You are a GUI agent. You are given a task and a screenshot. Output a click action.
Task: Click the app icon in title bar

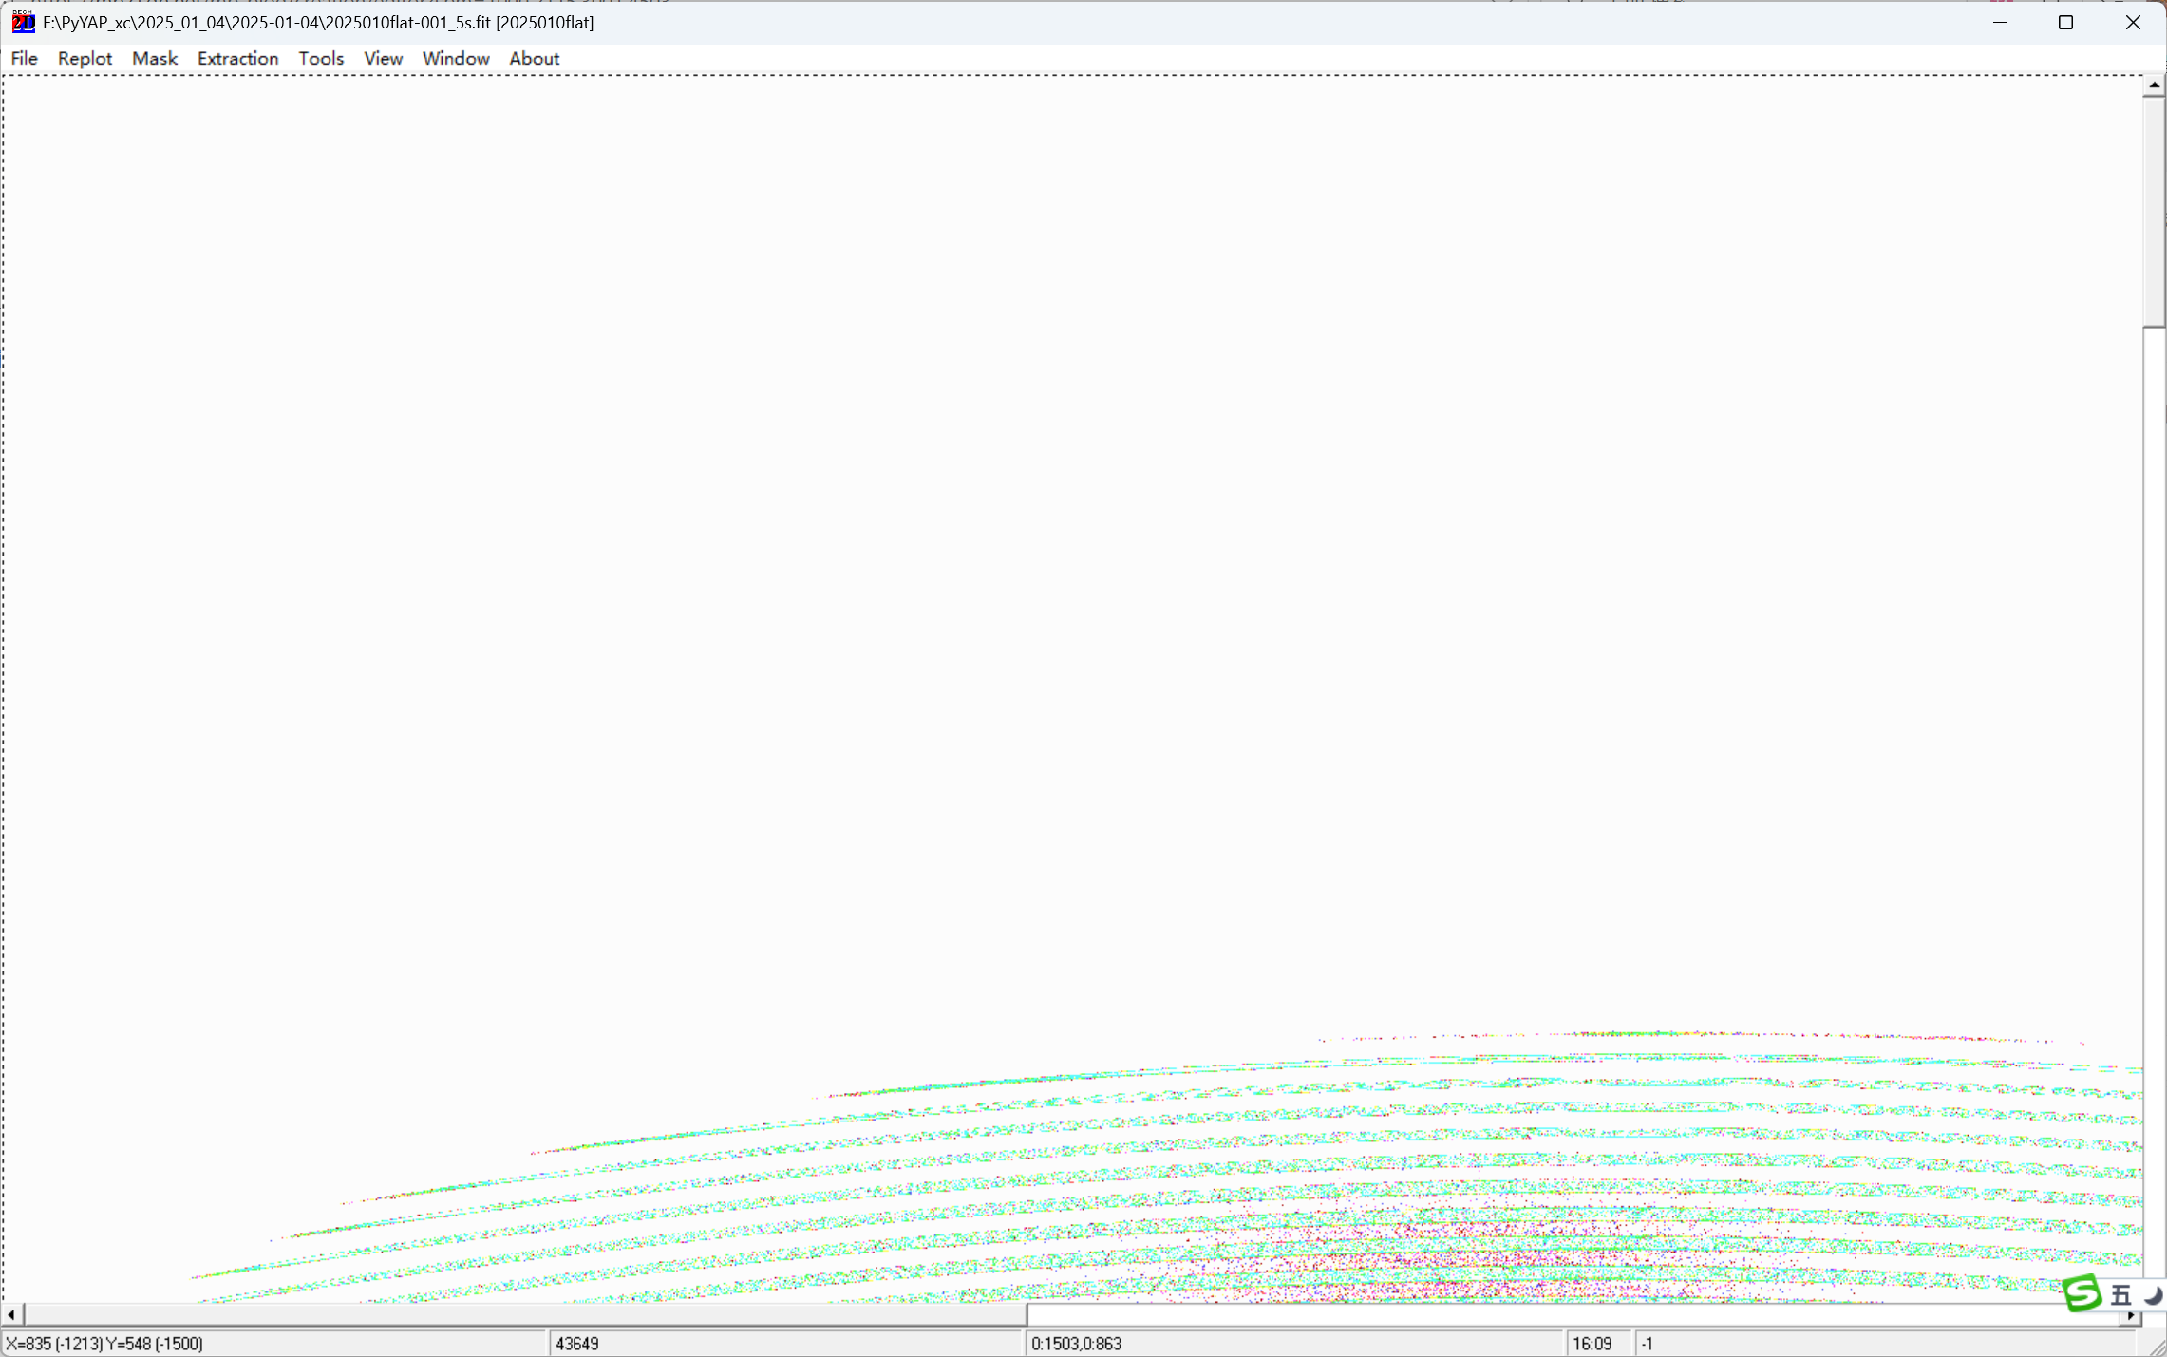point(23,22)
